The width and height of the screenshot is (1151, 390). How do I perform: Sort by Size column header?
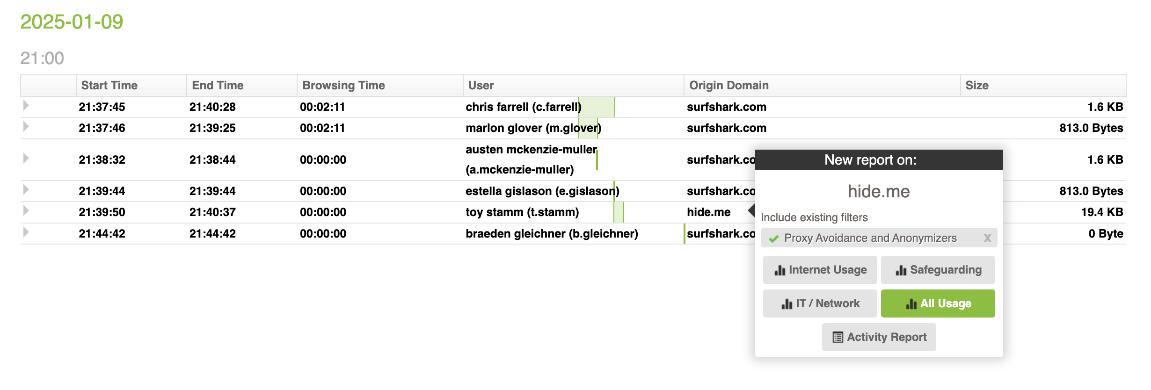977,86
